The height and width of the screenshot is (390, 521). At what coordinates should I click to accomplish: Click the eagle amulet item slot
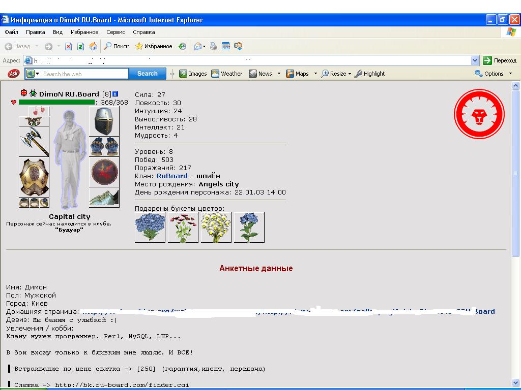pyautogui.click(x=34, y=121)
